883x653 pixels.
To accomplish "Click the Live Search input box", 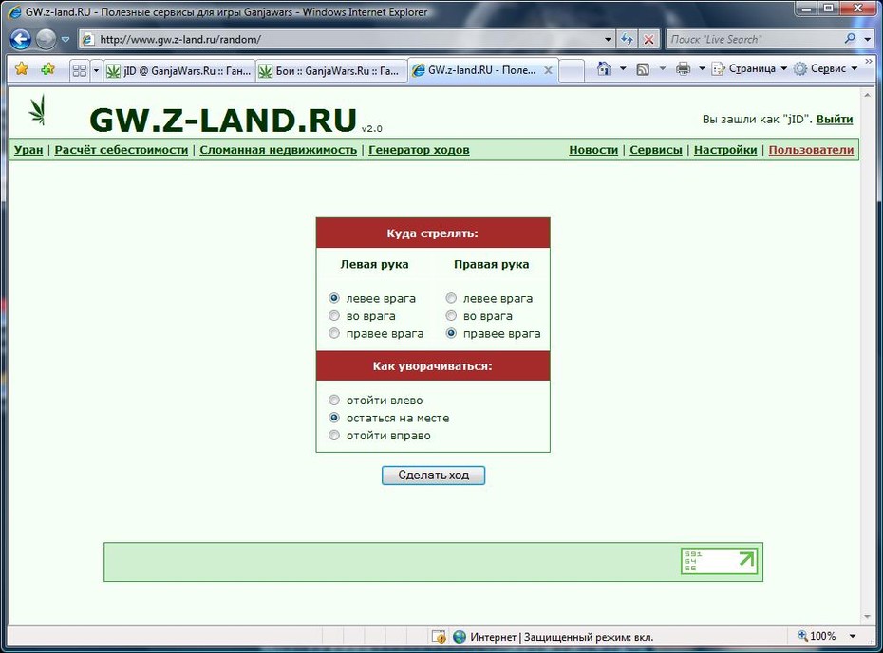I will click(754, 40).
